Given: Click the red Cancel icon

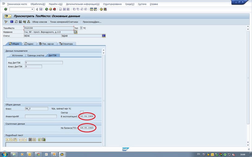Looking at the screenshot, I should tap(54, 9).
